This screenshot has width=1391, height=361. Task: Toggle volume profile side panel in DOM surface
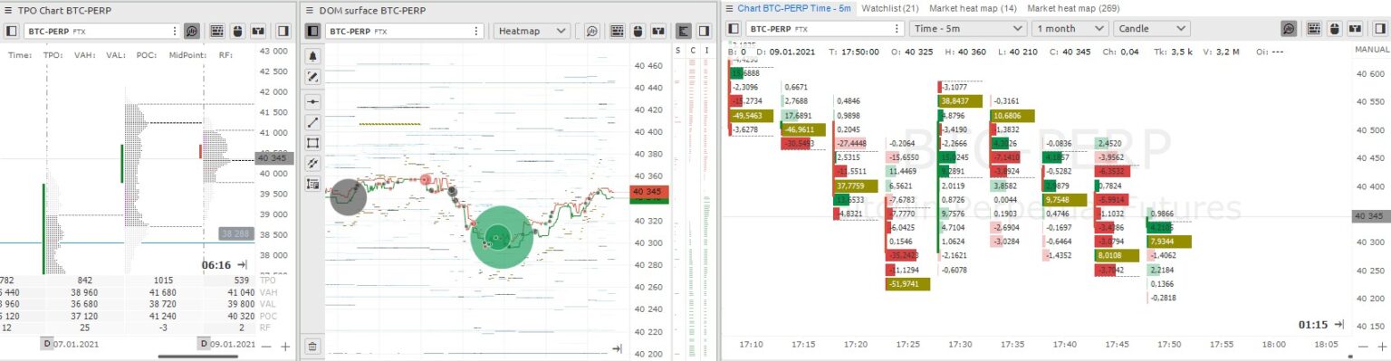pyautogui.click(x=683, y=31)
